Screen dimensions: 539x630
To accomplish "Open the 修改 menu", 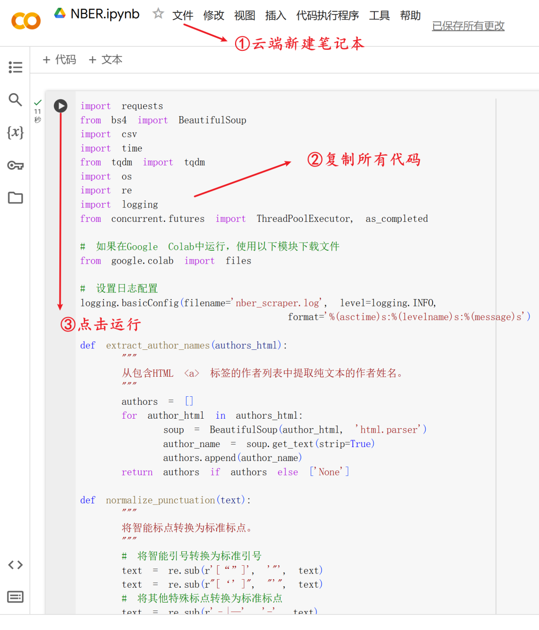I will (214, 15).
